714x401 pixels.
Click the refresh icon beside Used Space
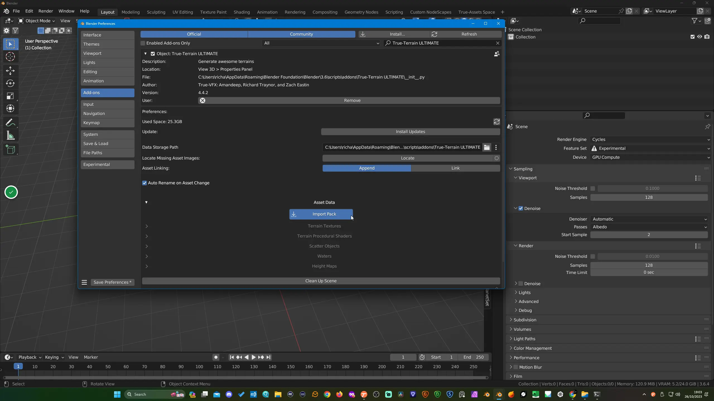pos(496,122)
